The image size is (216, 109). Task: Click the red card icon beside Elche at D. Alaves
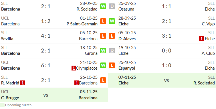point(201,39)
